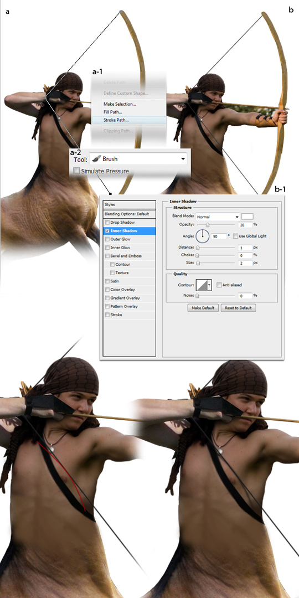This screenshot has width=299, height=598.
Task: Click the Opacity value field
Action: [245, 225]
